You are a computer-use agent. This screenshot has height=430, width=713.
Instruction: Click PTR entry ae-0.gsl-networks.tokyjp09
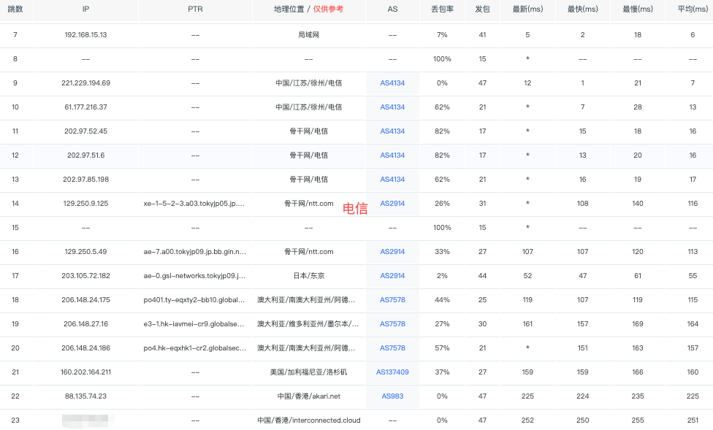pyautogui.click(x=195, y=276)
